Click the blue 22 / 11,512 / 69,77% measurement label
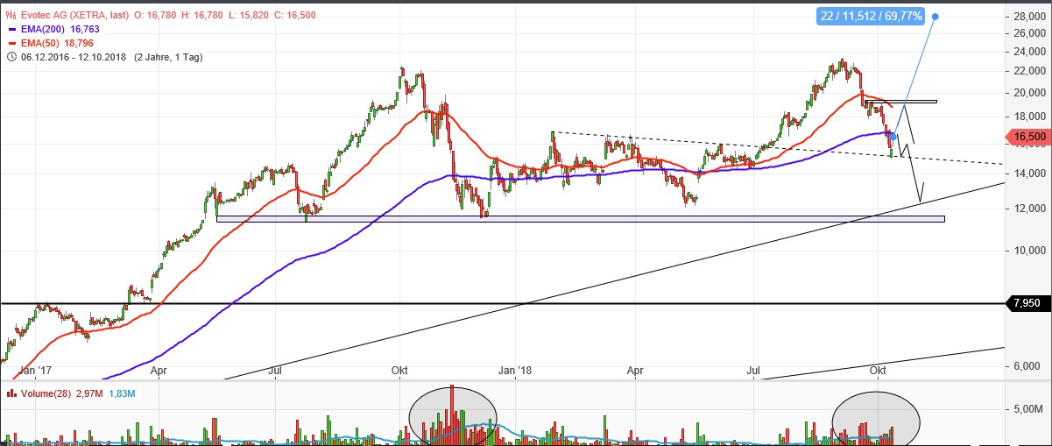Screen dimensions: 1052x446 (x=865, y=17)
